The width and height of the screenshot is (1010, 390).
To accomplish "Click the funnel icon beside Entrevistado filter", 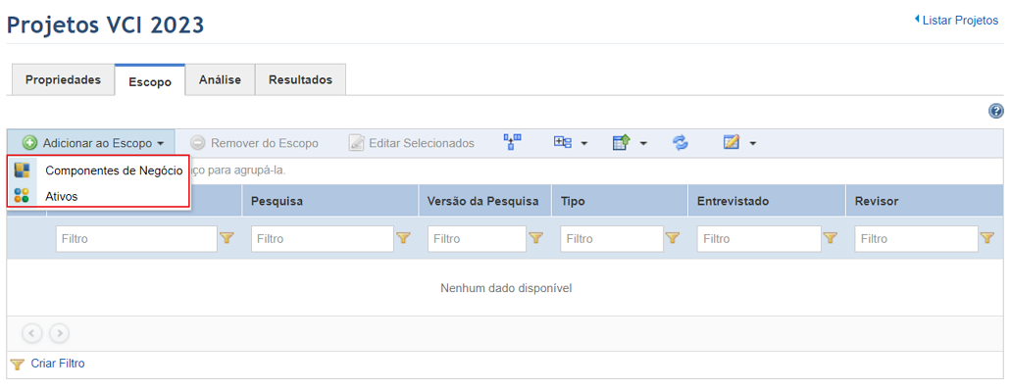I will (x=831, y=239).
